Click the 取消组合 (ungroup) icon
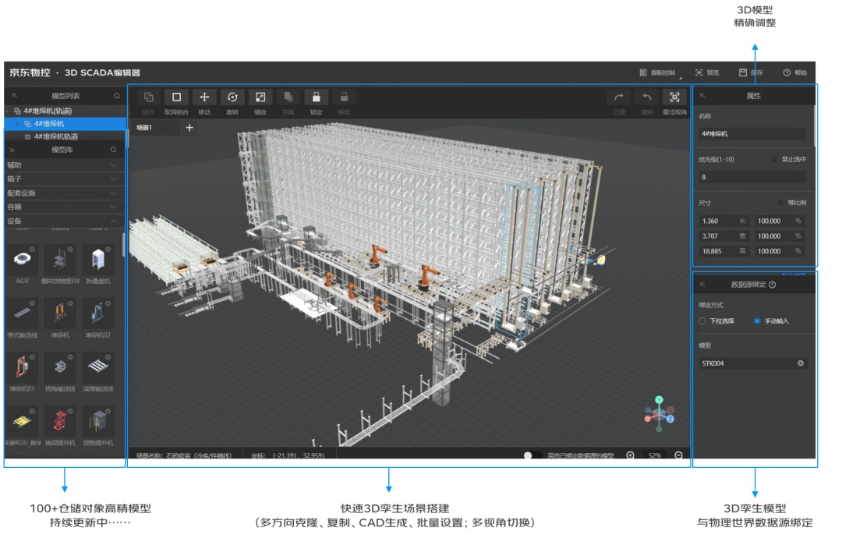The width and height of the screenshot is (842, 545). tap(177, 97)
